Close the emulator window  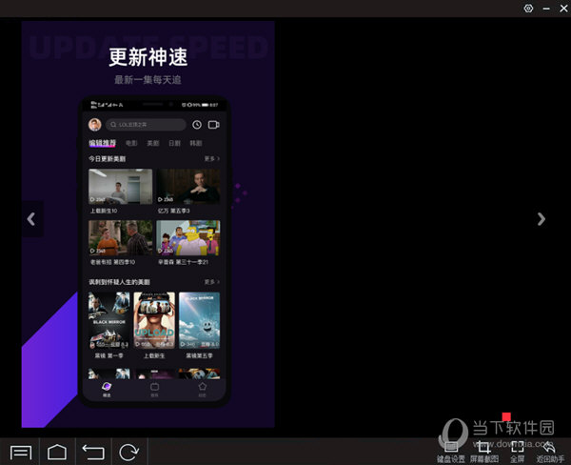[563, 9]
